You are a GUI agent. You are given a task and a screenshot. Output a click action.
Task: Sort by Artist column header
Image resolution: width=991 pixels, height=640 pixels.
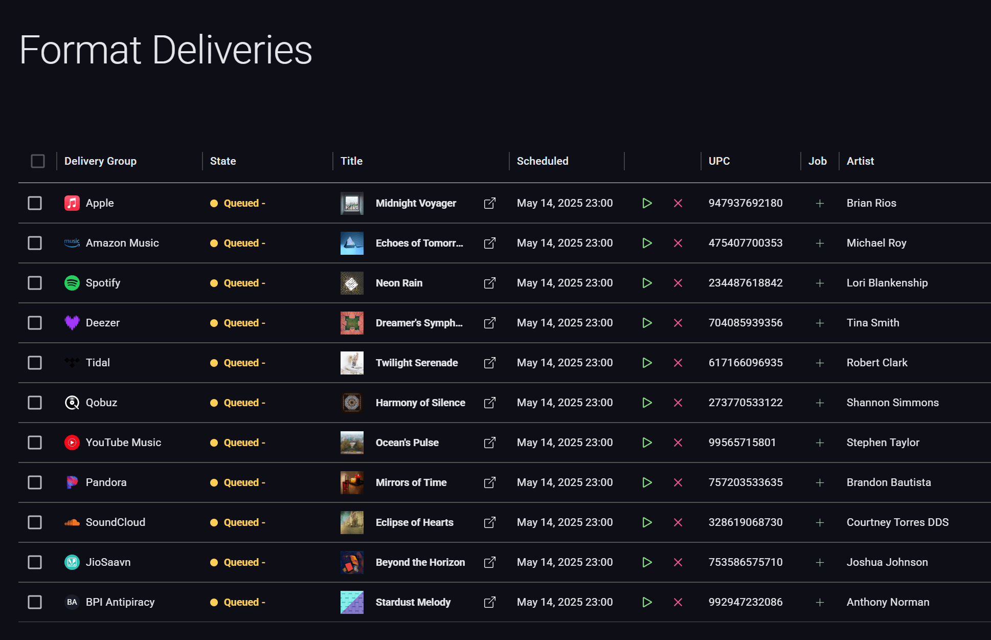pyautogui.click(x=860, y=161)
